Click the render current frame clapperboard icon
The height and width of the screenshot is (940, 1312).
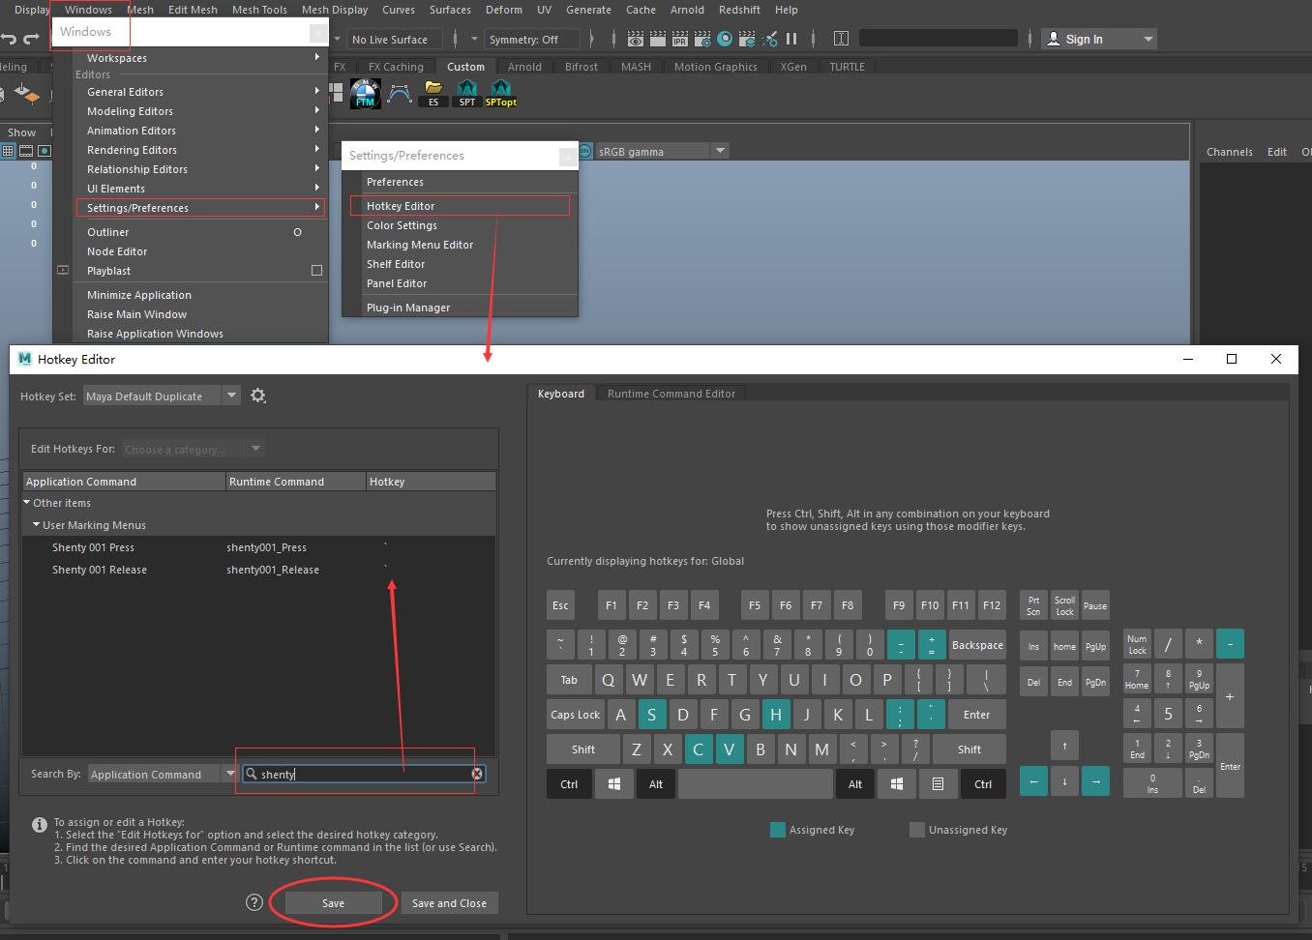[657, 40]
